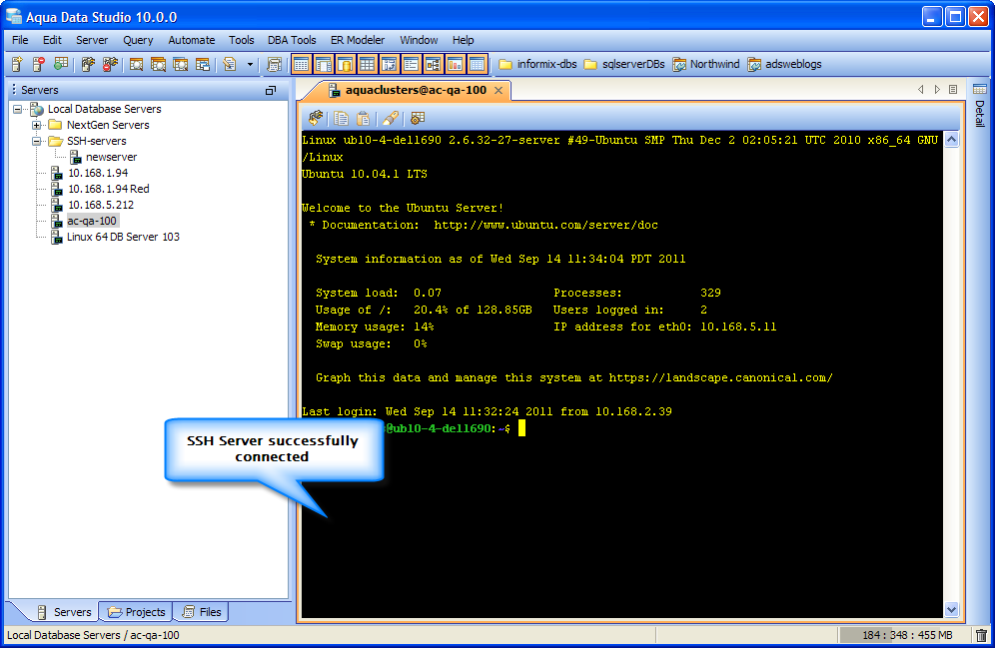The image size is (995, 648).
Task: Maximize the Servers panel
Action: coord(271,91)
